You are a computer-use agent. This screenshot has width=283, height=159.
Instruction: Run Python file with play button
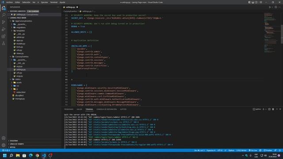click(x=270, y=7)
